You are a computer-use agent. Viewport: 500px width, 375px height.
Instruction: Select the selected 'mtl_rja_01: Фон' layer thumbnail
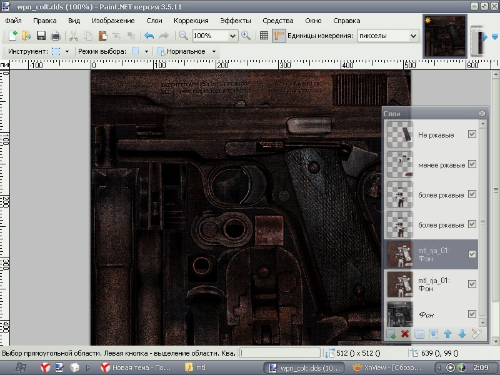click(399, 254)
